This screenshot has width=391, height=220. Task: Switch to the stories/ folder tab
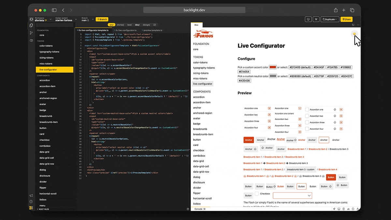[x=120, y=25]
